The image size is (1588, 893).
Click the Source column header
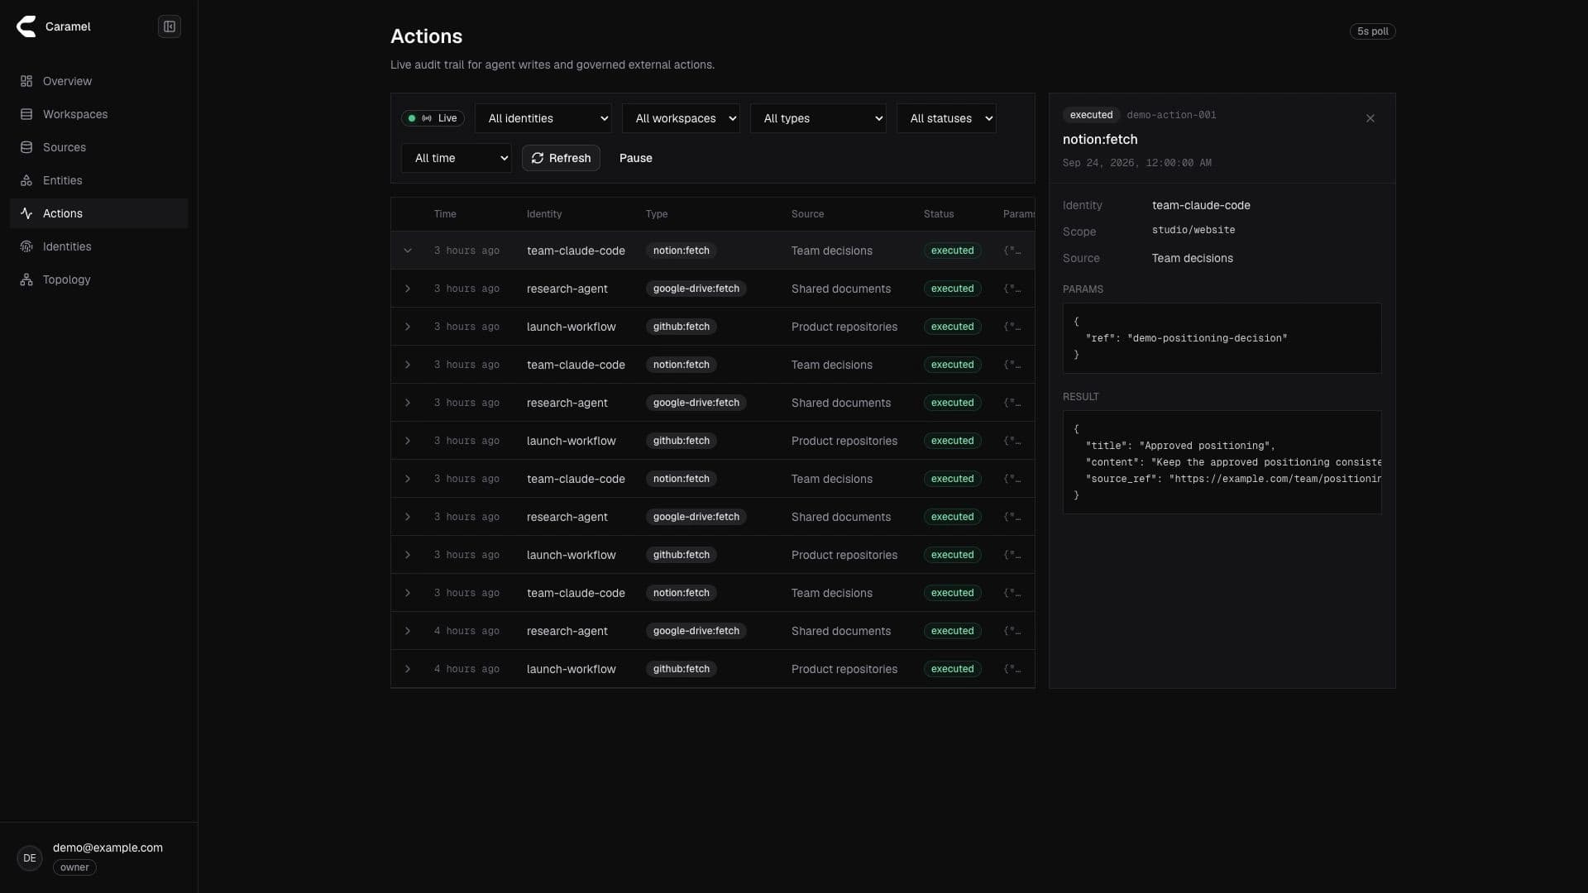pyautogui.click(x=807, y=214)
